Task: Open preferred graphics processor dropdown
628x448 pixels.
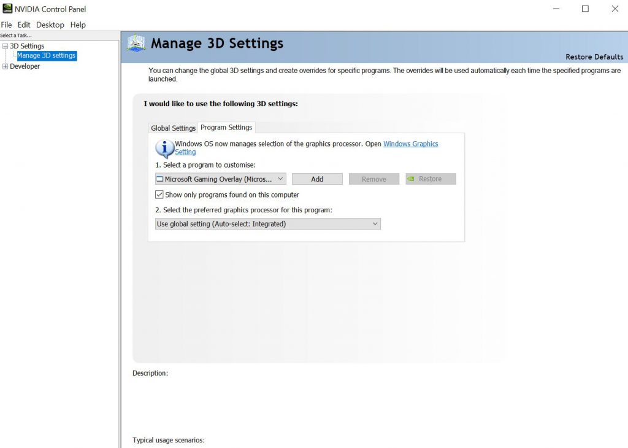Action: tap(267, 224)
